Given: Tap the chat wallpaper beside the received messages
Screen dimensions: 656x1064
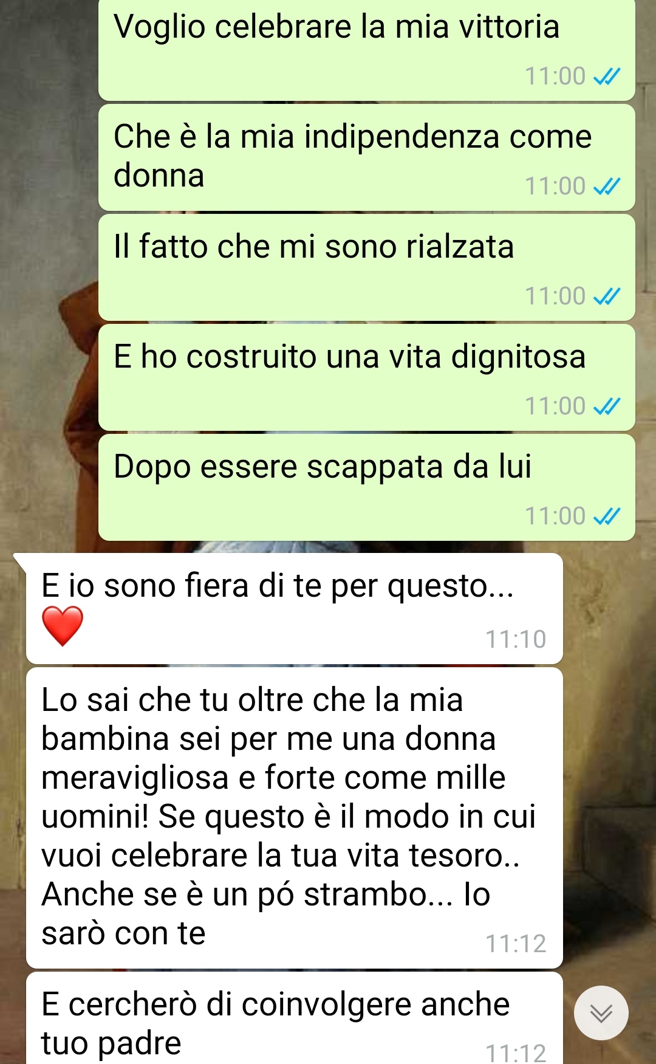Looking at the screenshot, I should point(607,790).
